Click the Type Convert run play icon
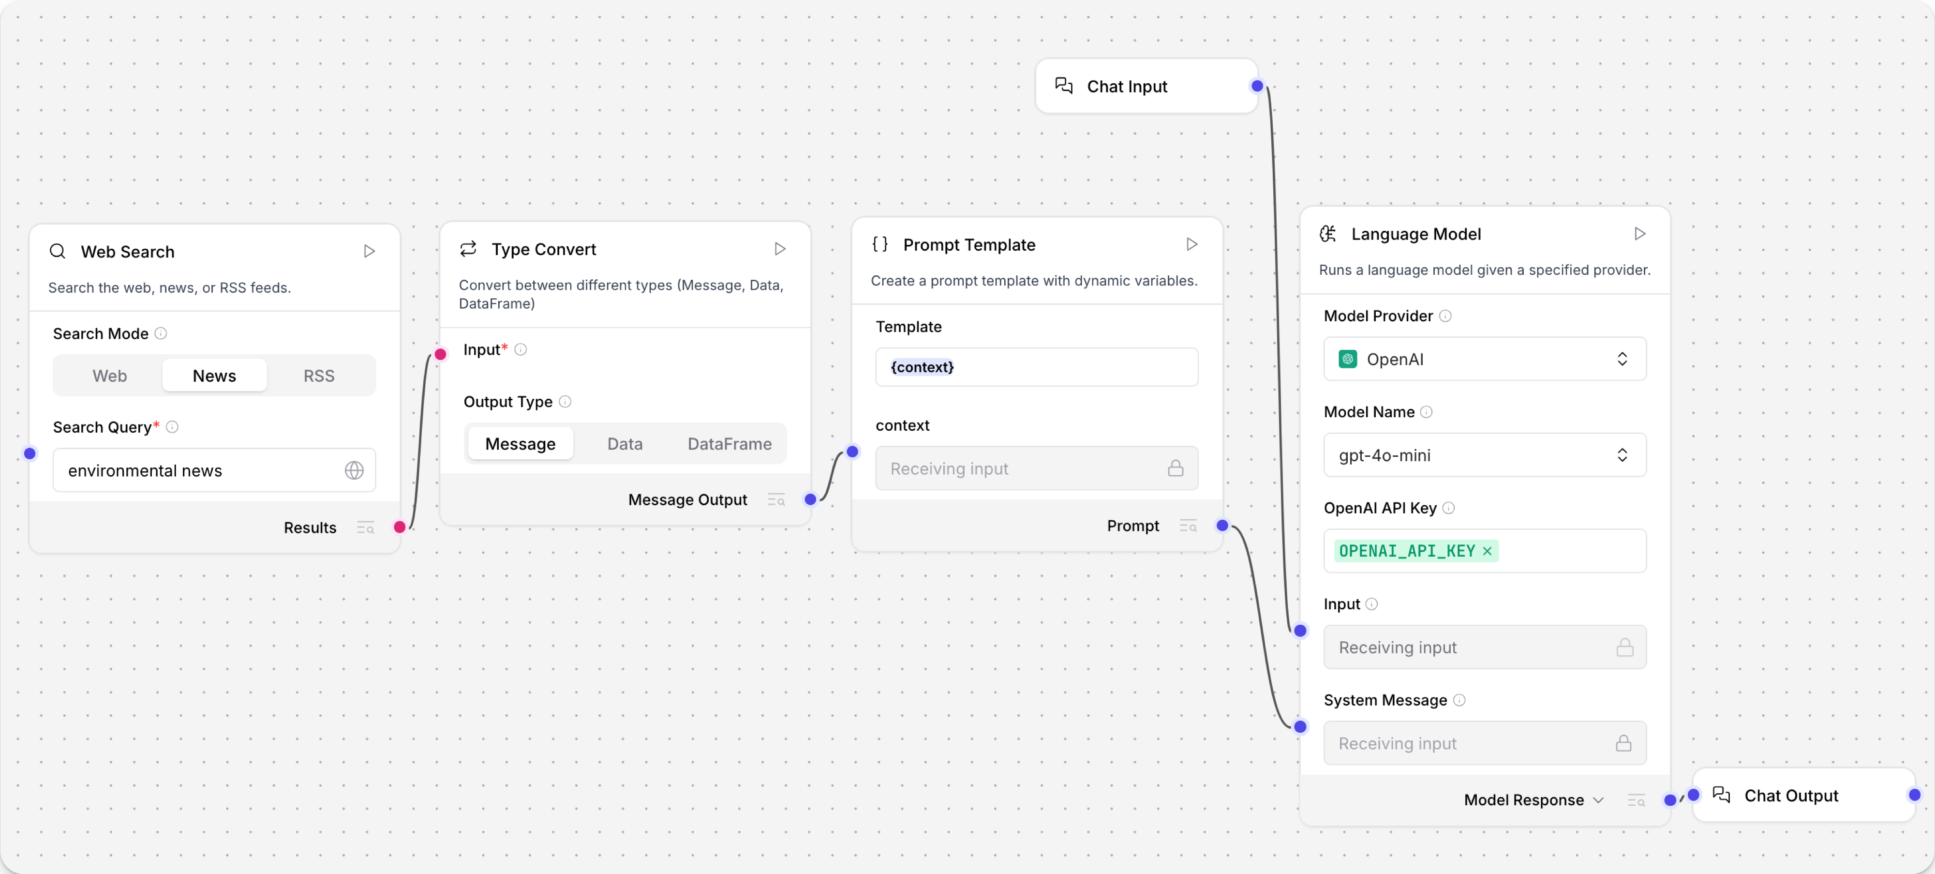1935x874 pixels. (x=780, y=249)
